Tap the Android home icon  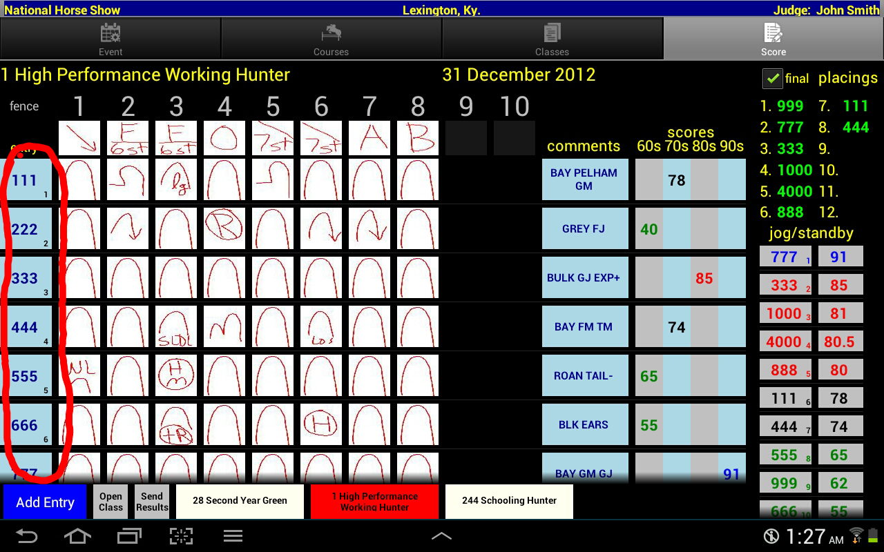pyautogui.click(x=77, y=536)
